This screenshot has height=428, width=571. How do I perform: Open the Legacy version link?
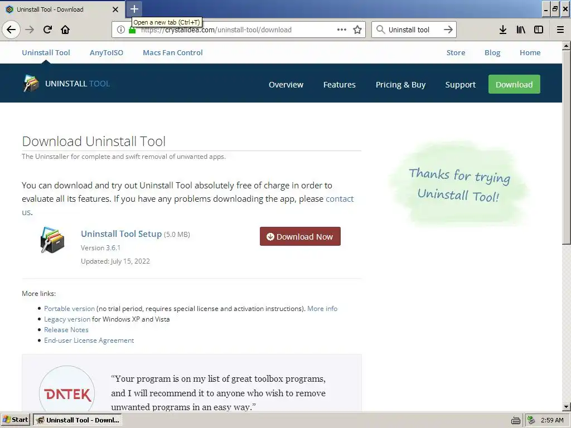click(67, 319)
